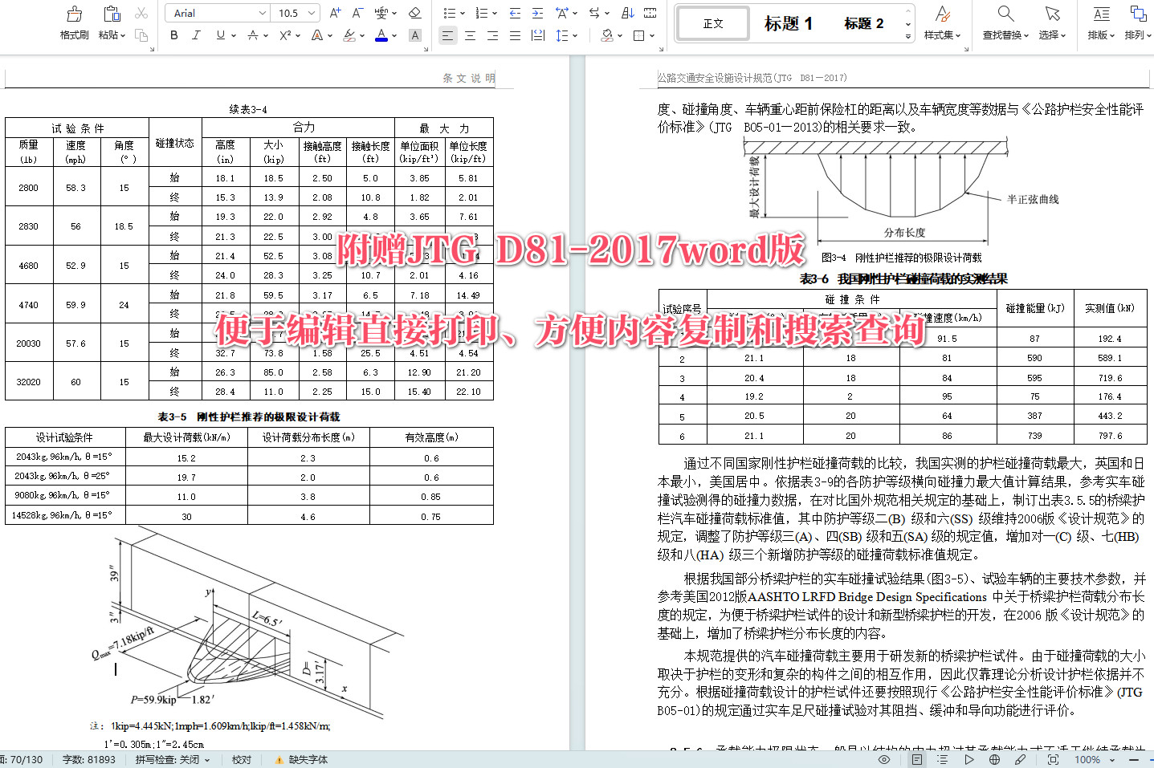Viewport: 1154px width, 768px height.
Task: Cut the selection with the scissors icon
Action: [141, 12]
